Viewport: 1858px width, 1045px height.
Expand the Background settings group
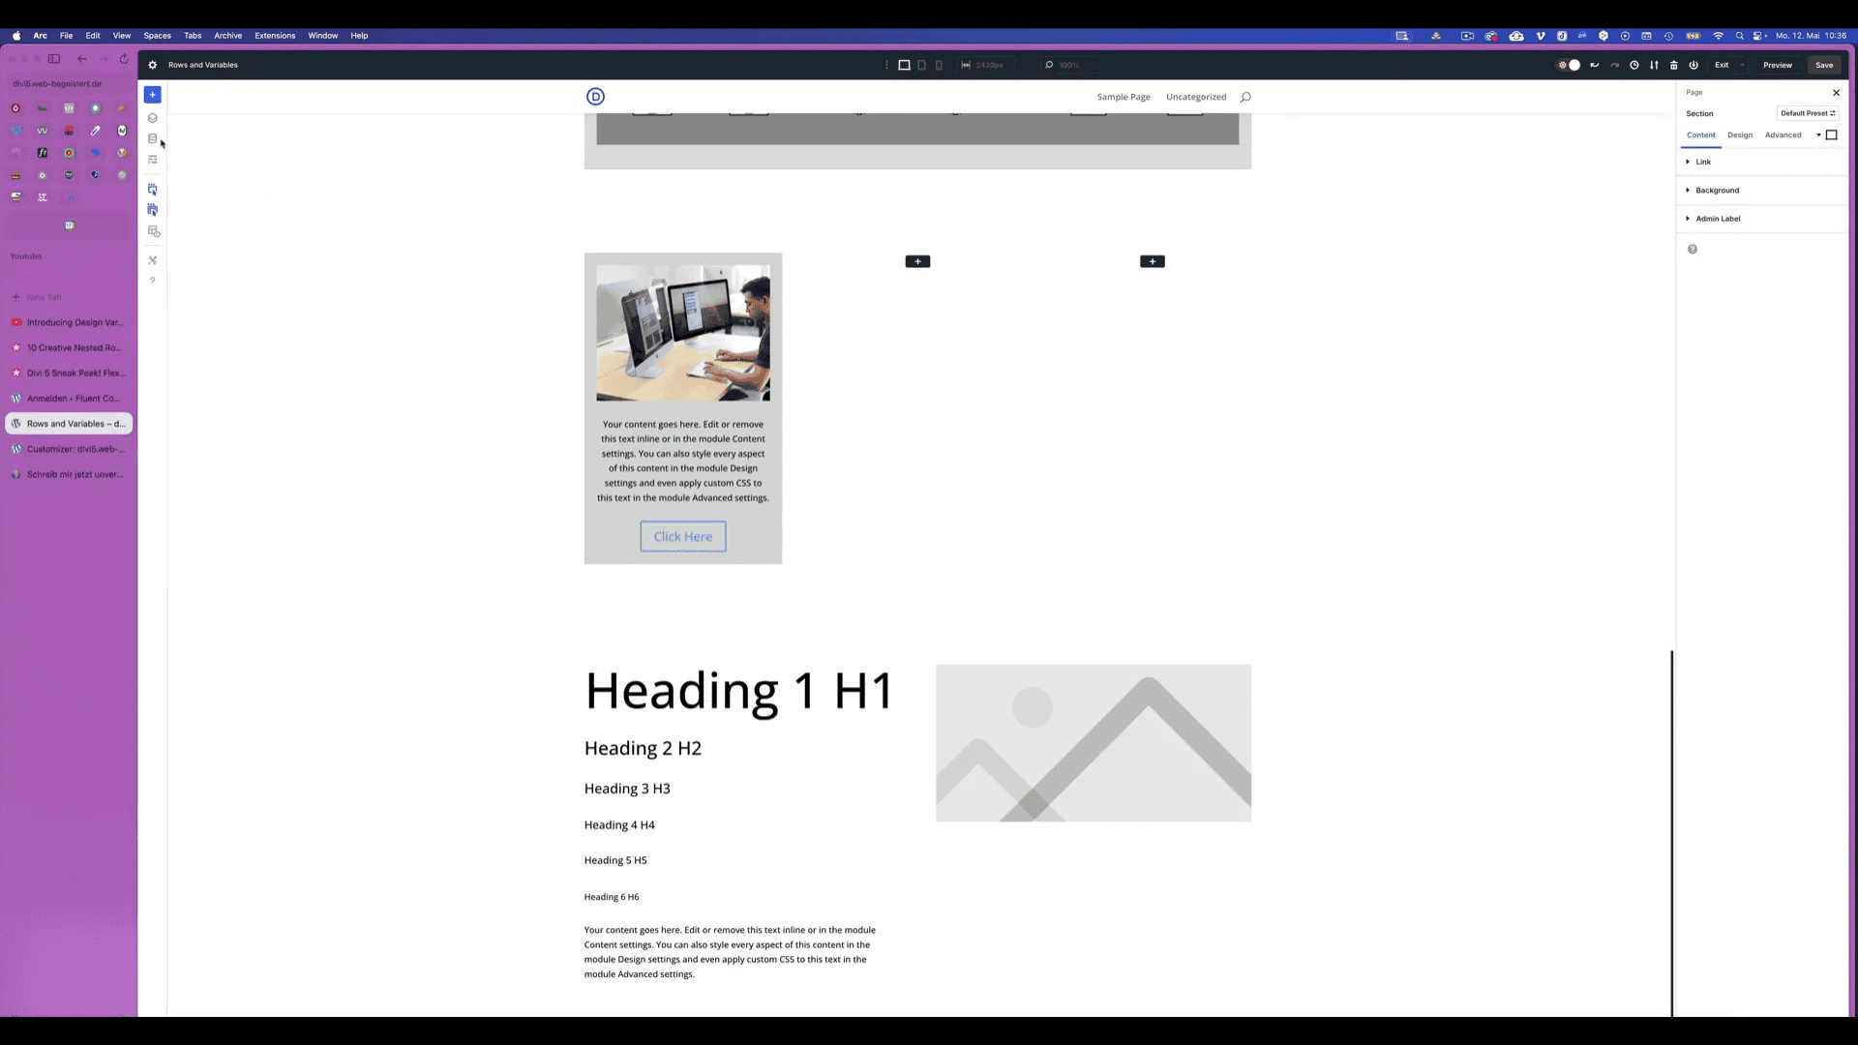coord(1761,191)
